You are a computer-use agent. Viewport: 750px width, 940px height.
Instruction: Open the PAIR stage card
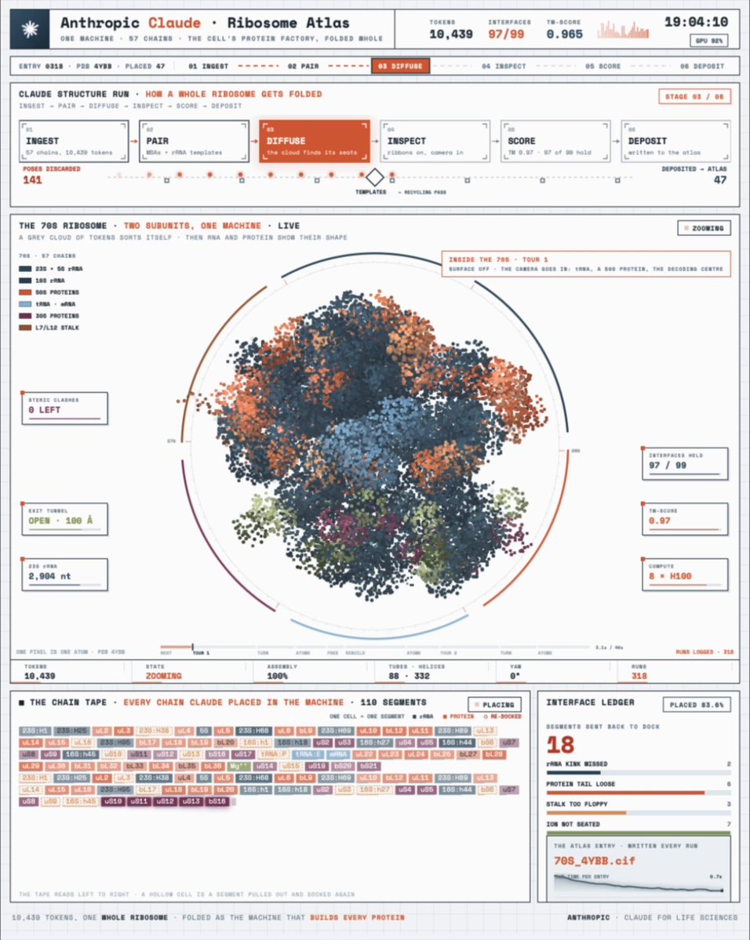pos(195,141)
